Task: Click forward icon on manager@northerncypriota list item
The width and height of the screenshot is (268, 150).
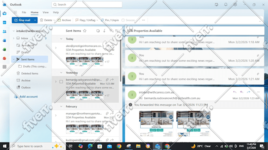Action: [112, 113]
